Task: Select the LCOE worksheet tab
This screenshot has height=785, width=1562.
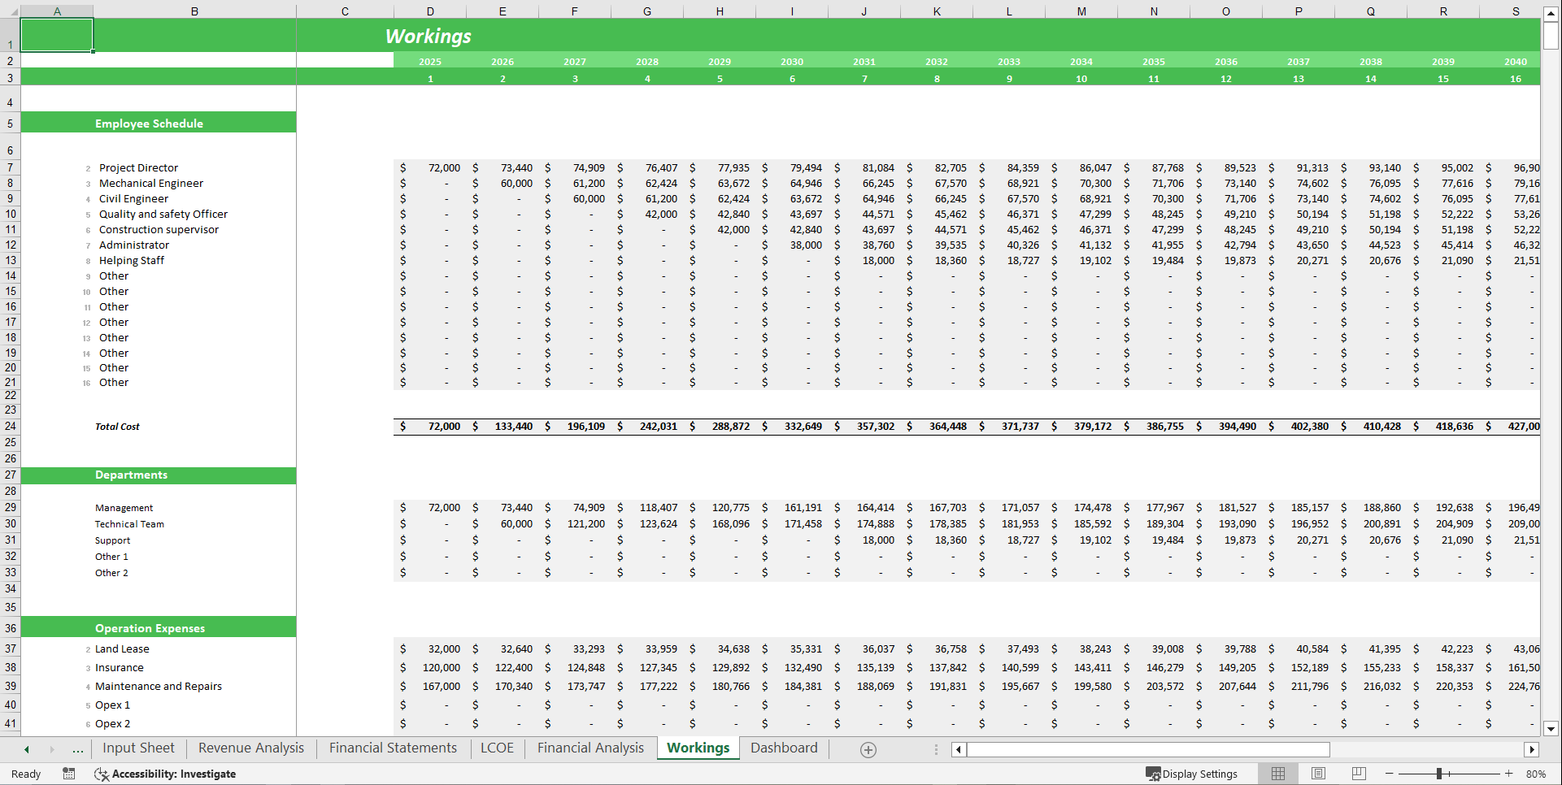Action: 496,748
